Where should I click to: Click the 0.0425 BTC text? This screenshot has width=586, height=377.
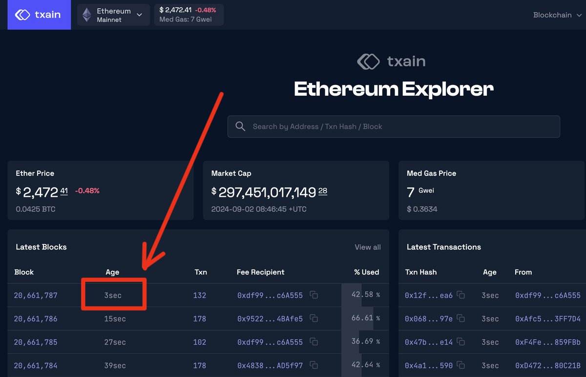click(x=36, y=209)
